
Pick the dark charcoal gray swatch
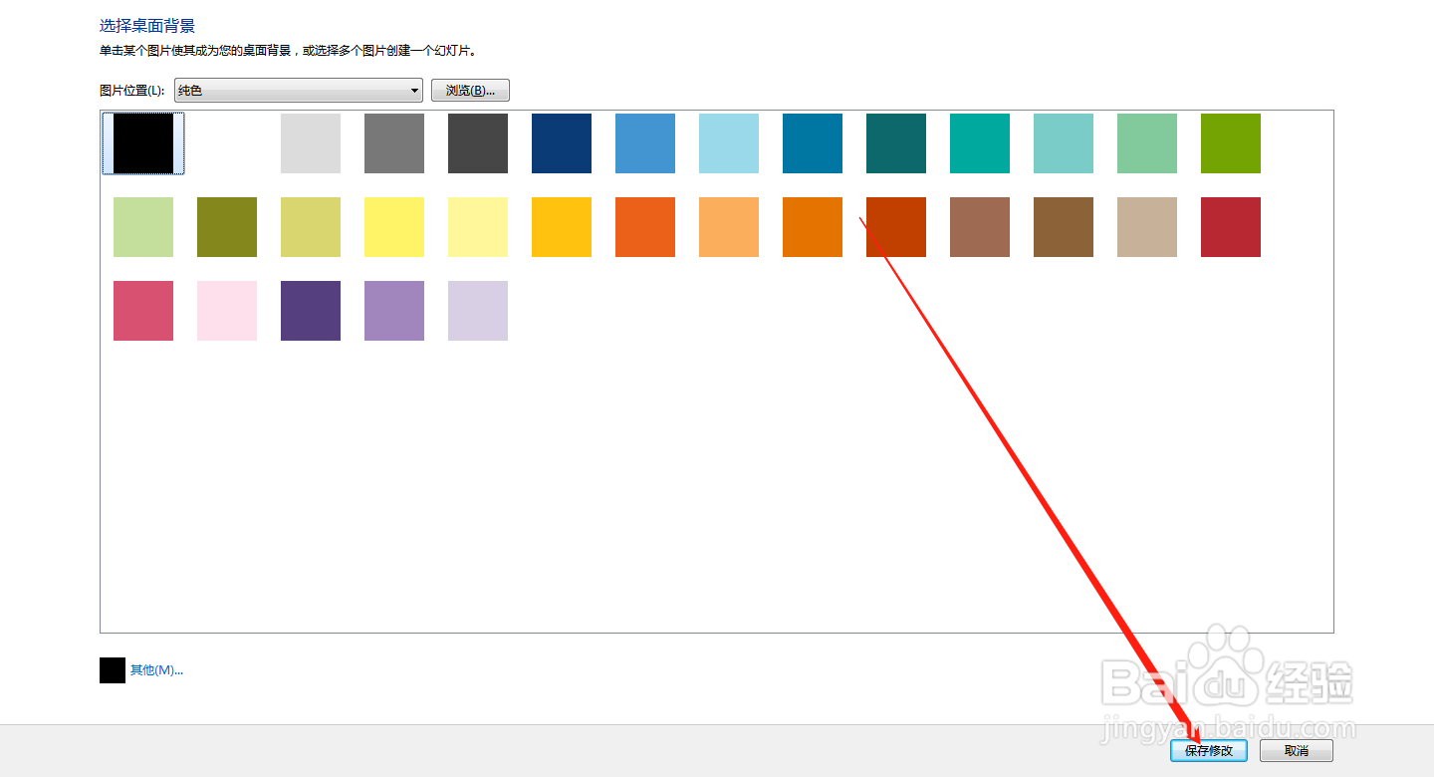(478, 143)
